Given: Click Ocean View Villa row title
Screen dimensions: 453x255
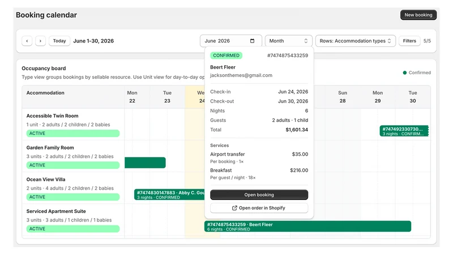Looking at the screenshot, I should coord(46,179).
